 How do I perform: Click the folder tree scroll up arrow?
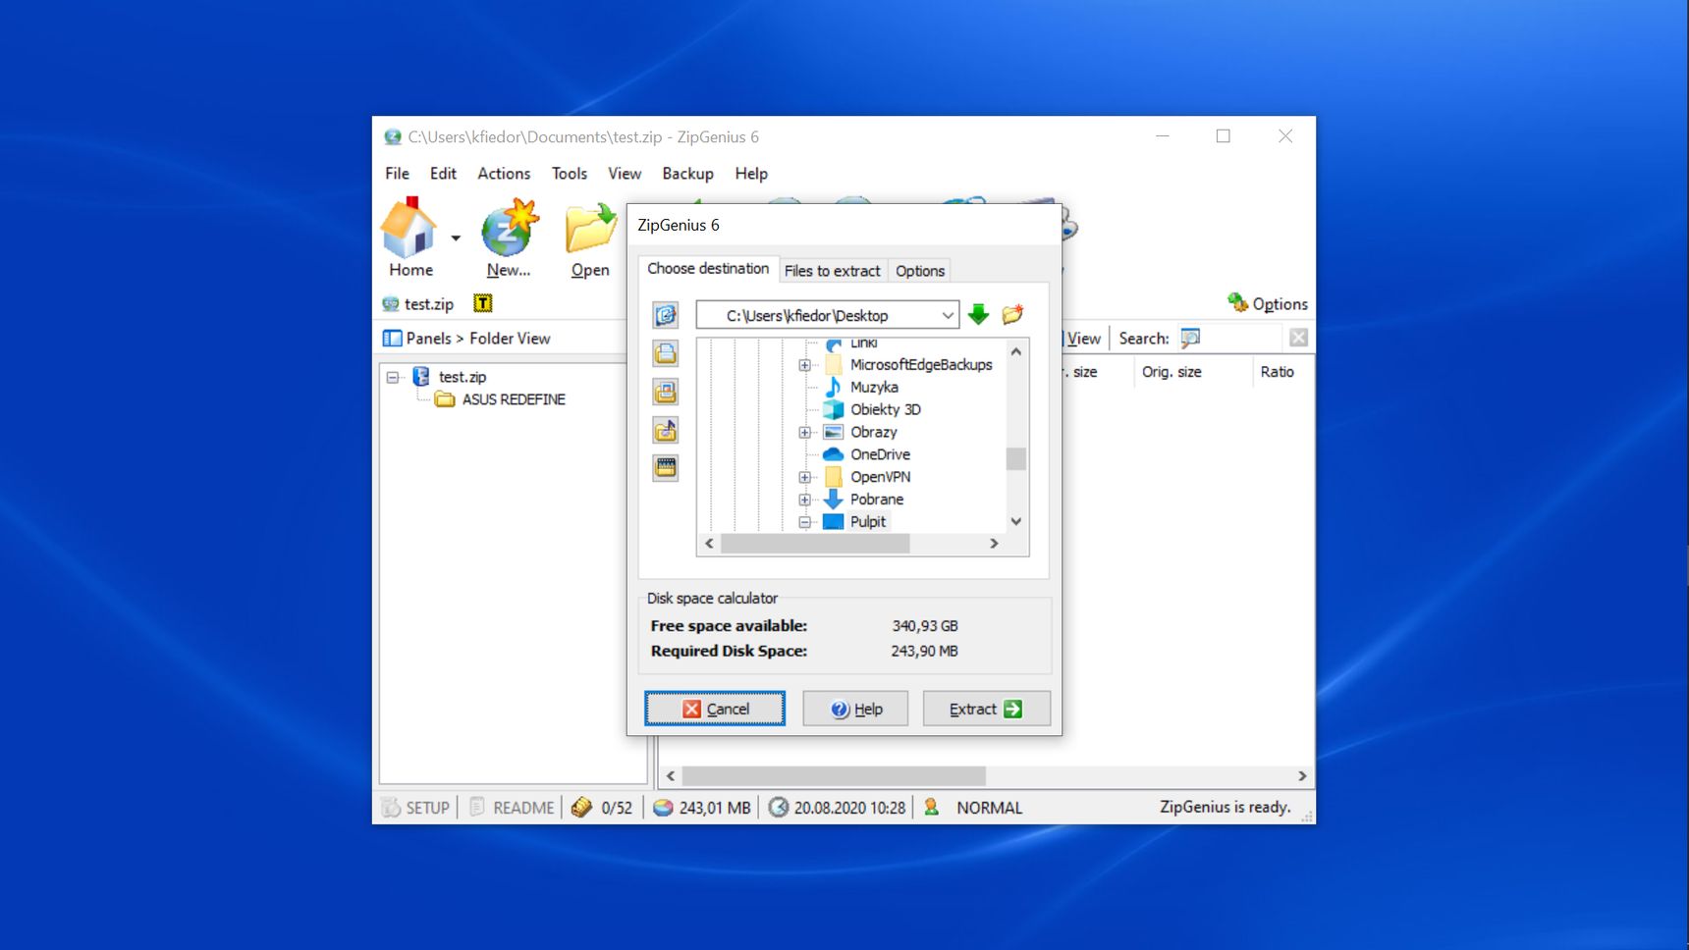[1016, 351]
